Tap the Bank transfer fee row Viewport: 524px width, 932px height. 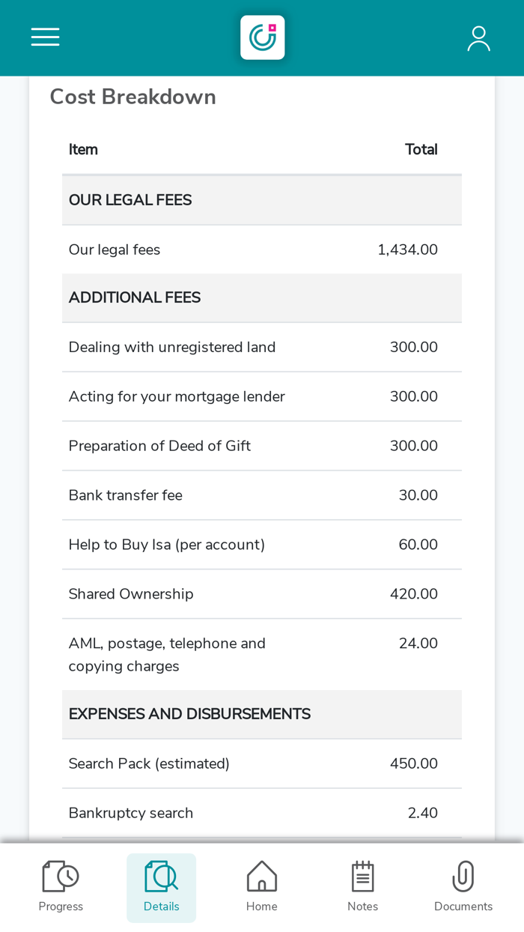click(261, 495)
